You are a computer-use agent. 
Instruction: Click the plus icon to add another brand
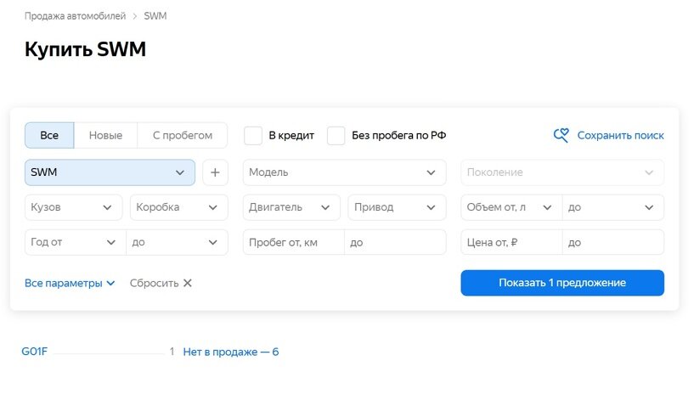point(215,172)
